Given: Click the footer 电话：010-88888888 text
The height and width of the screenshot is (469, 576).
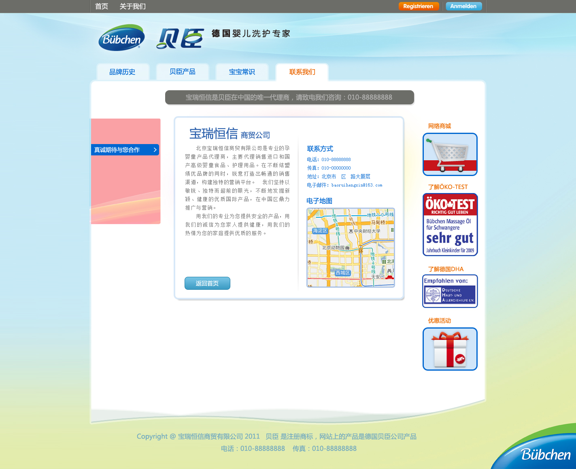Looking at the screenshot, I should pyautogui.click(x=253, y=449).
